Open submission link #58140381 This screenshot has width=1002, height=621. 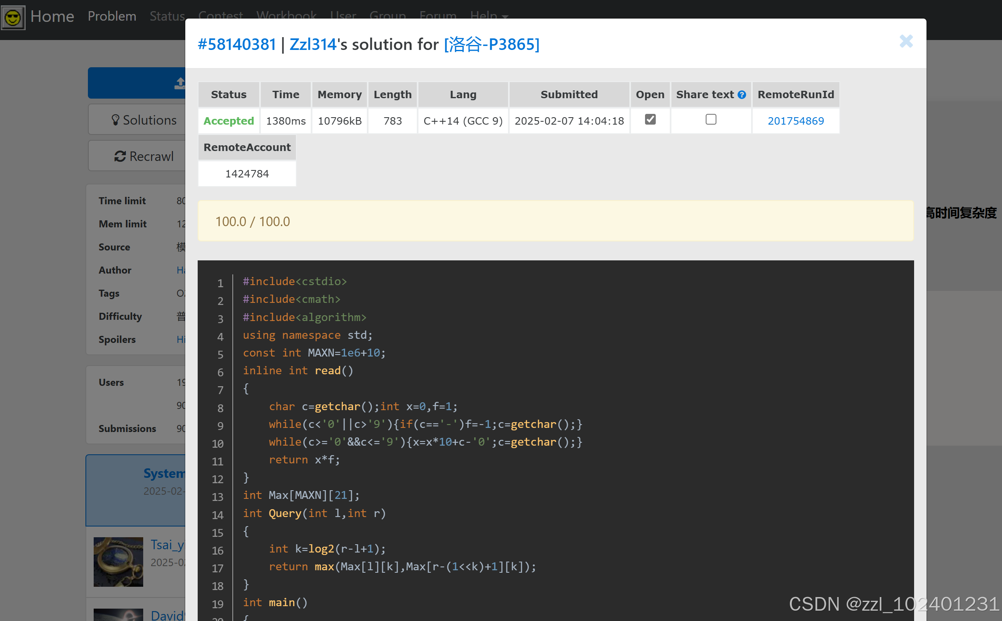[237, 44]
